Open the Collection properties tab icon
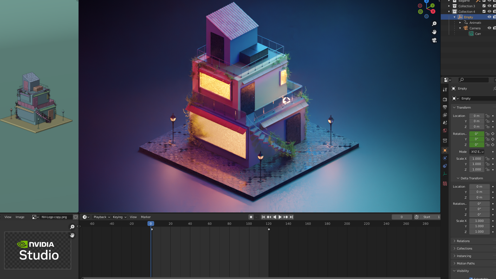 pos(445,141)
